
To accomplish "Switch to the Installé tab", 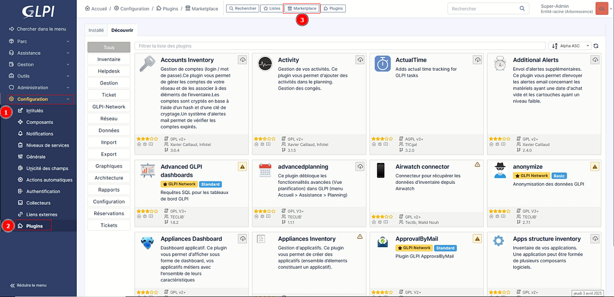I will pos(96,29).
